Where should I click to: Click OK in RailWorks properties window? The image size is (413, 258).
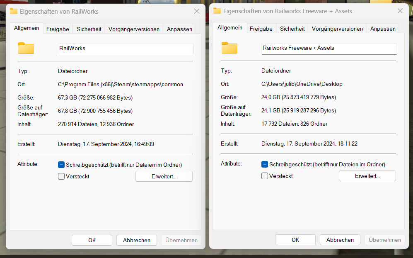[92, 240]
